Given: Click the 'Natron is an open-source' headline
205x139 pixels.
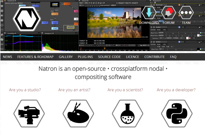Looking at the screenshot, I should pos(103,73).
